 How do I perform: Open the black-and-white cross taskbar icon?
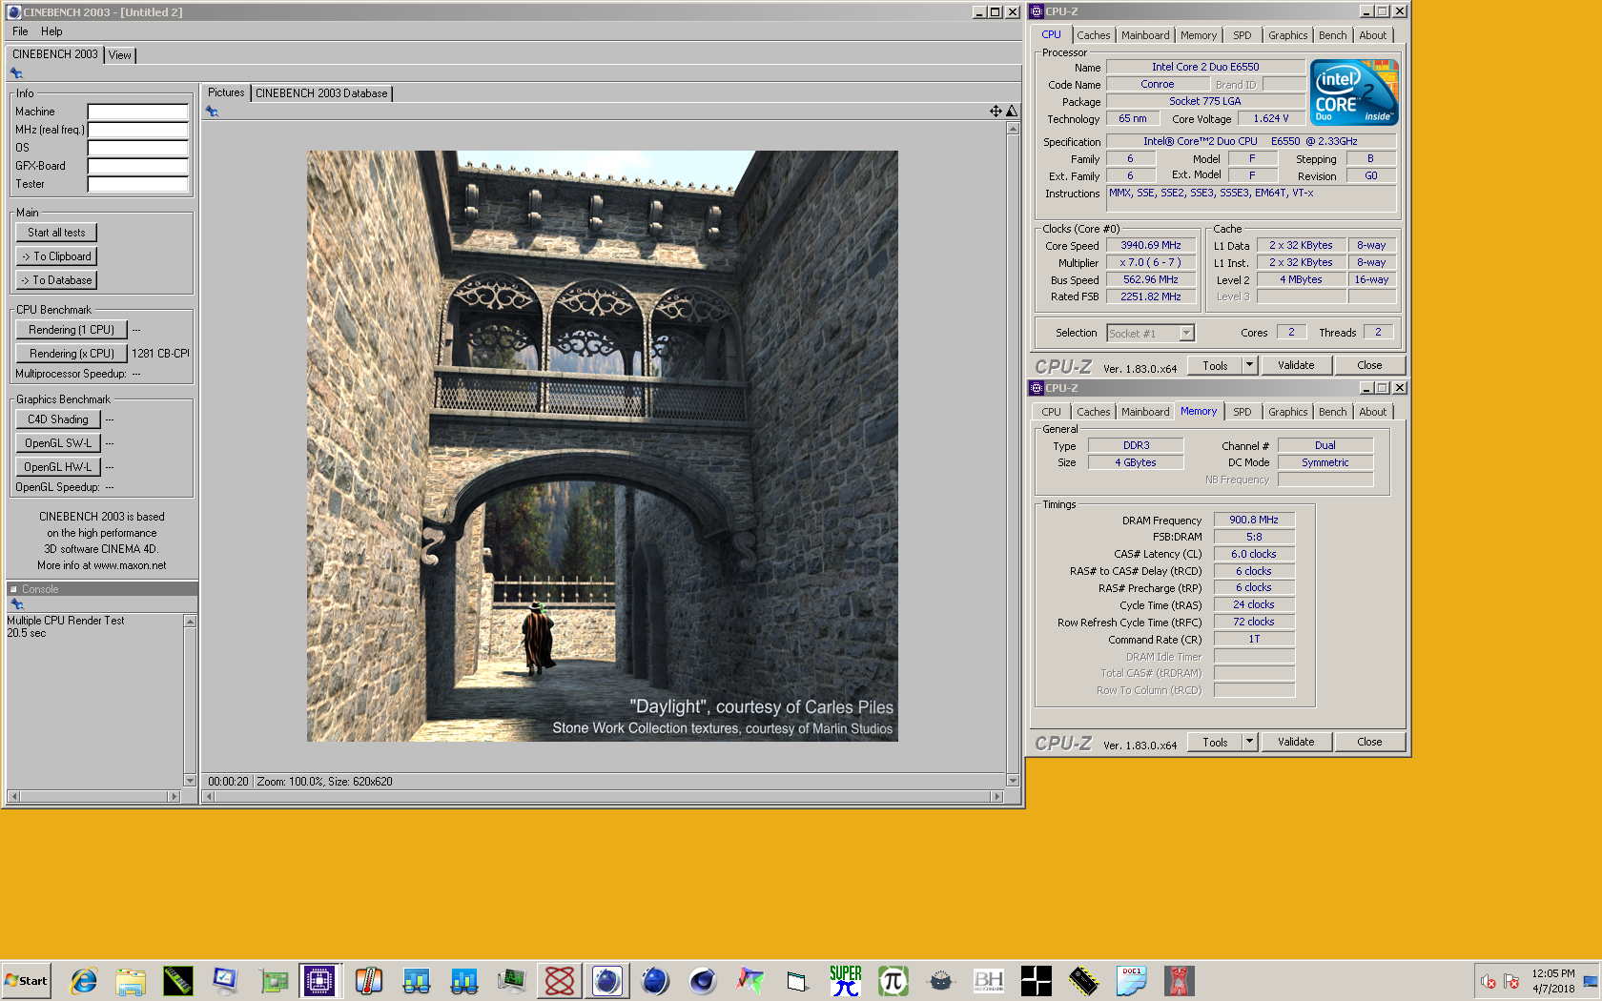pos(1037,980)
